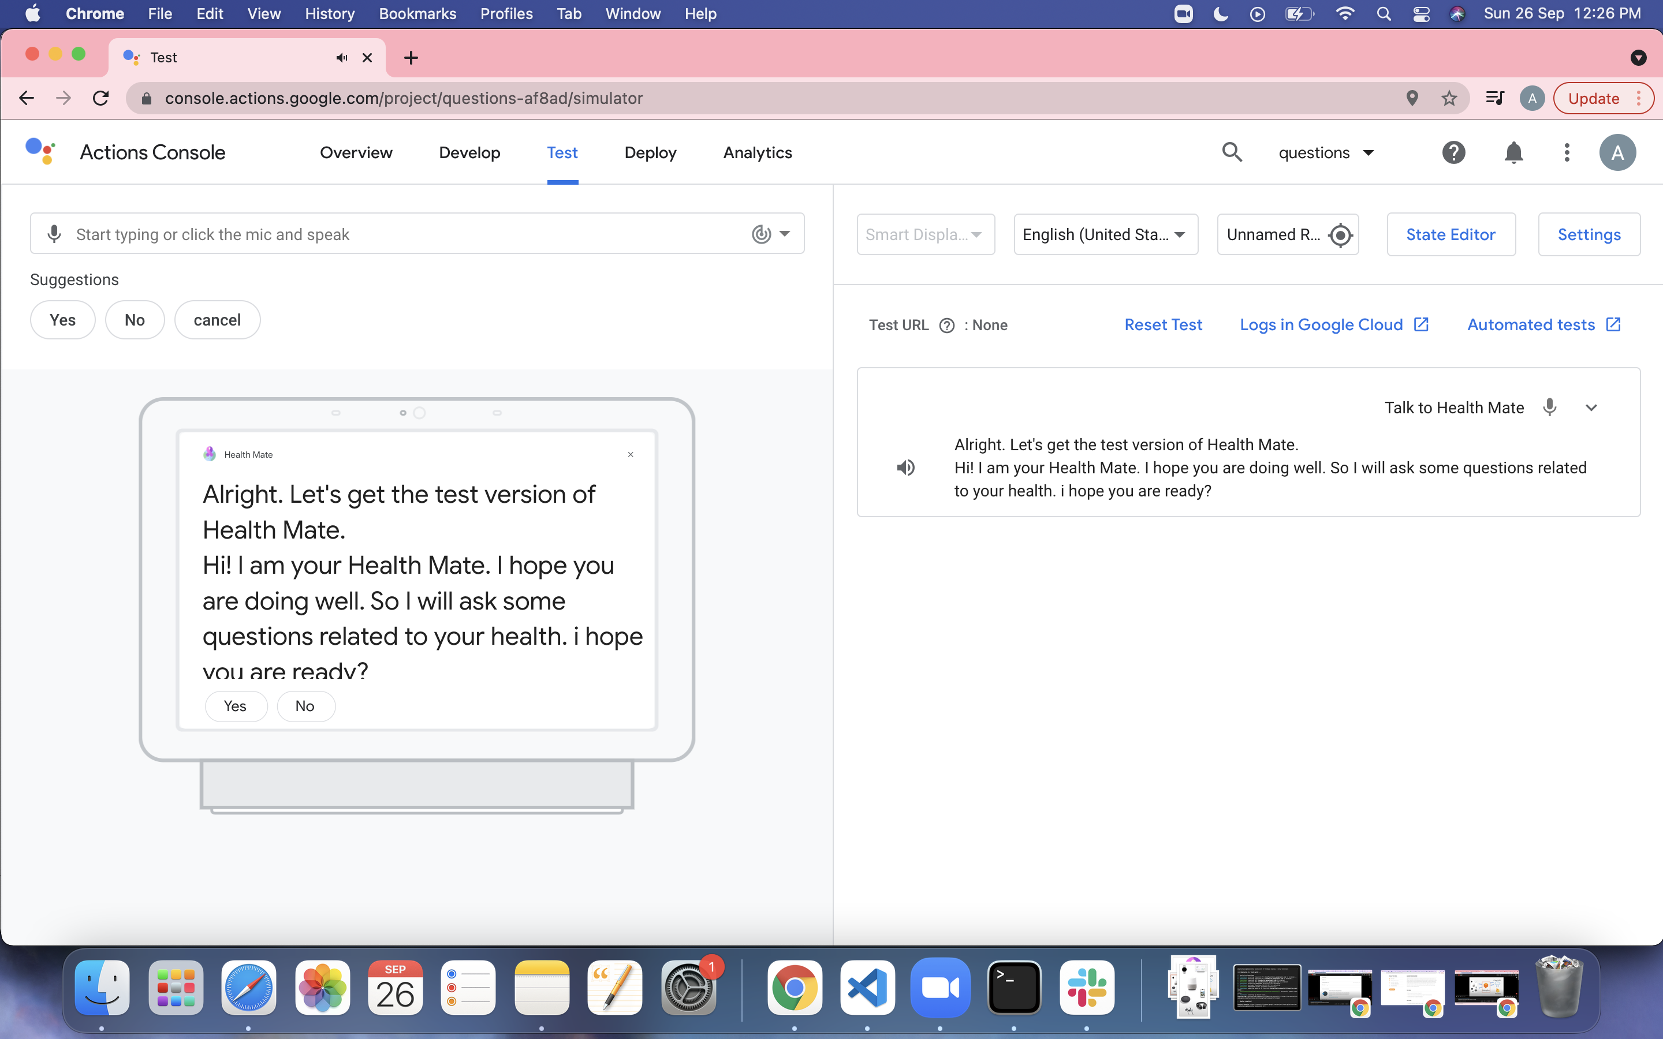Screen dimensions: 1663x1039
Task: Open the Analytics tab
Action: pos(757,152)
